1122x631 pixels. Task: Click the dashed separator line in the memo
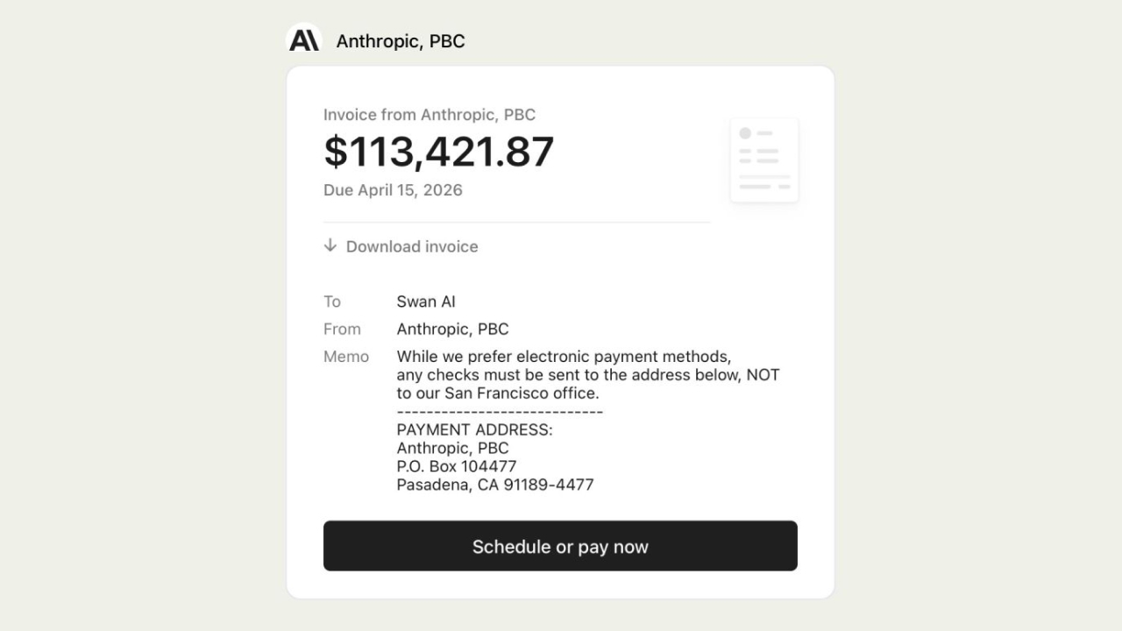pyautogui.click(x=500, y=412)
